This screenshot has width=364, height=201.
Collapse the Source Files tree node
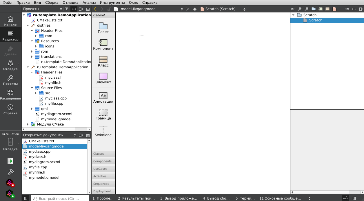pos(32,88)
